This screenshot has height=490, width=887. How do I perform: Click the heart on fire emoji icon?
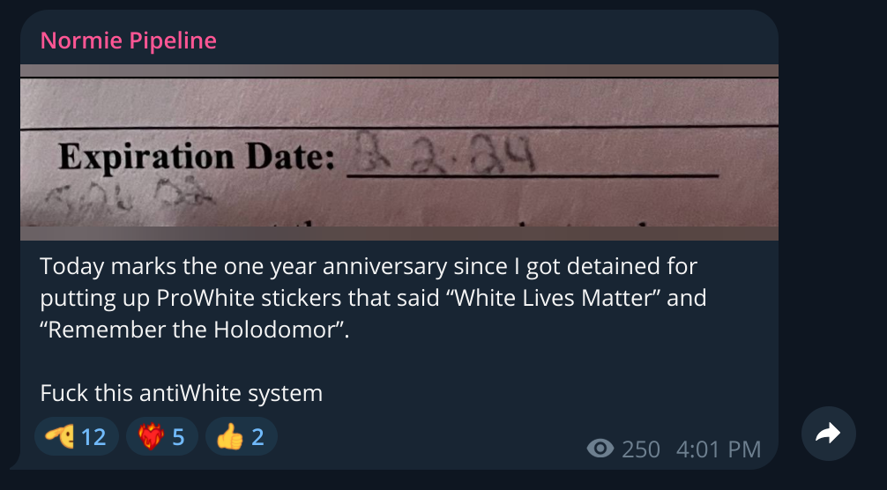[151, 436]
